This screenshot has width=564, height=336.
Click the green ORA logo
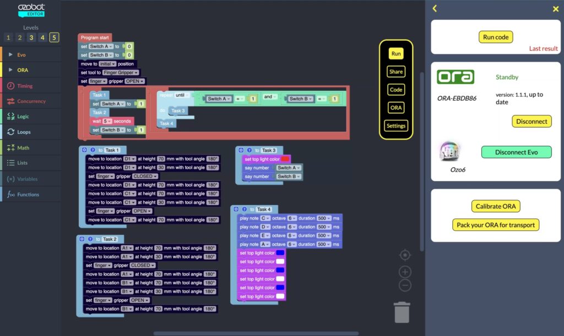pyautogui.click(x=455, y=77)
